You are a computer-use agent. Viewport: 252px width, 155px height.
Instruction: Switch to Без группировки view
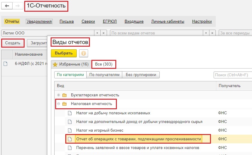tap(141, 75)
